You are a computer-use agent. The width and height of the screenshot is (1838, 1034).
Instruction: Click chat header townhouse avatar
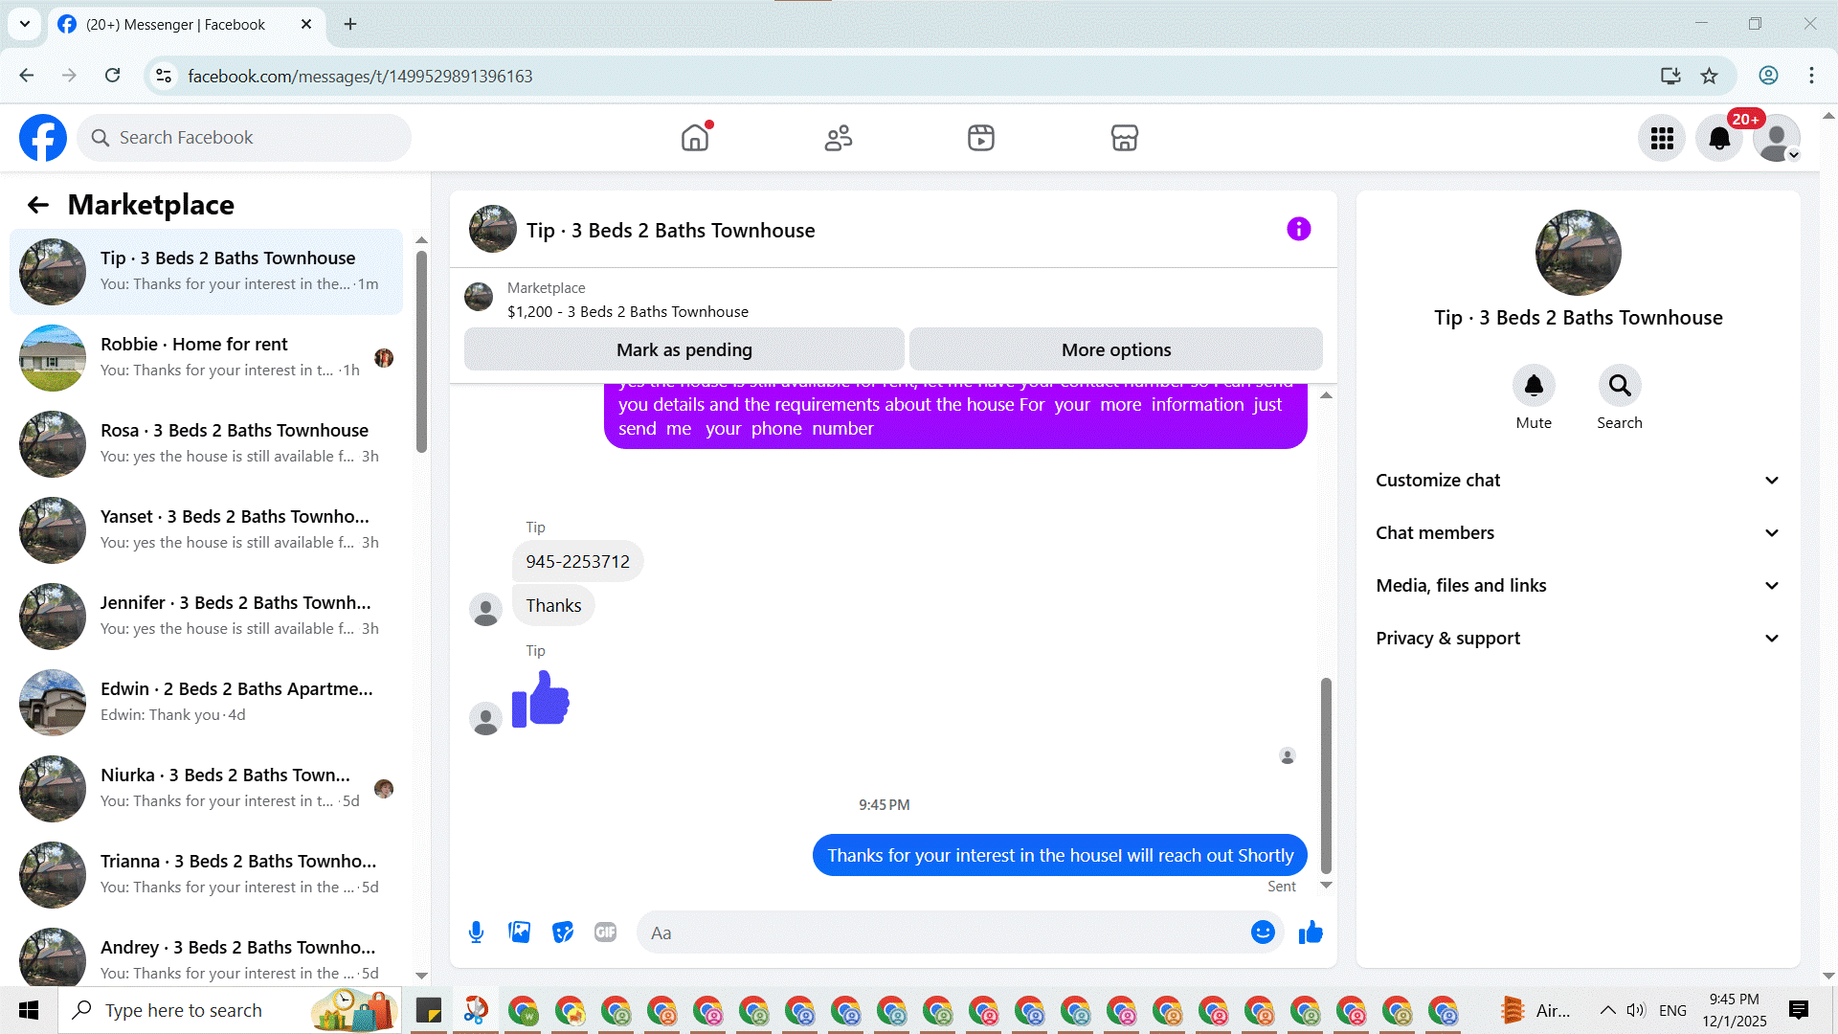click(493, 229)
